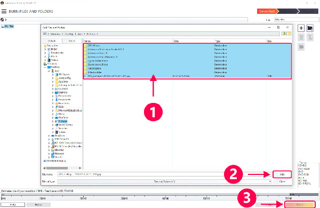Open the hamburger menu beside Burn Files and Folders
Viewport: 320px width, 208px height.
point(4,11)
